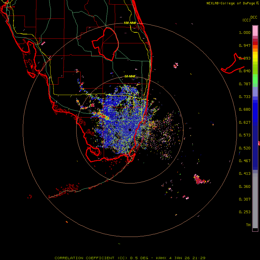The width and height of the screenshot is (260, 260).
Task: Pick the bright green segment of color bar
Action: tap(255, 79)
